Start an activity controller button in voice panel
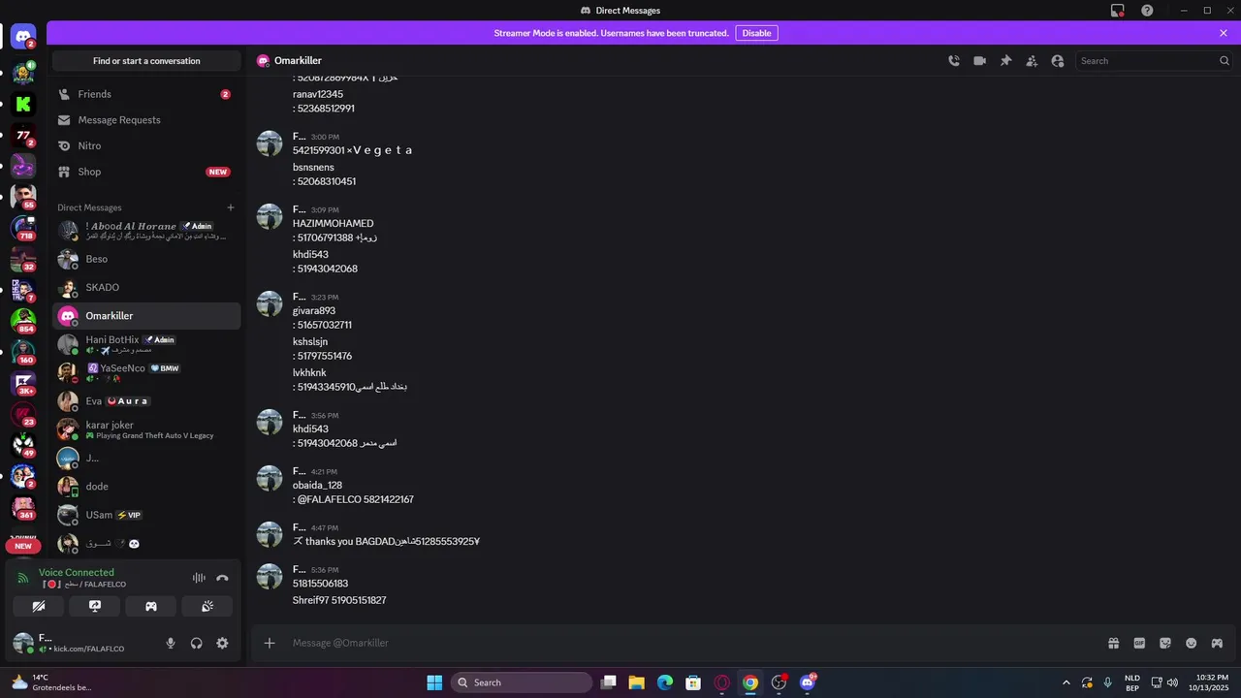This screenshot has height=698, width=1241. [x=151, y=606]
